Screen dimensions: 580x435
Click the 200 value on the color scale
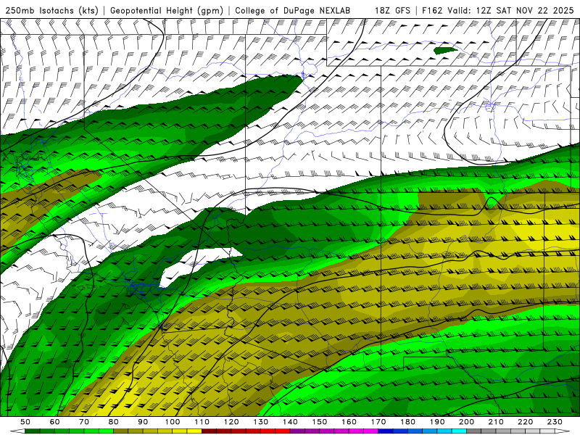(x=466, y=422)
